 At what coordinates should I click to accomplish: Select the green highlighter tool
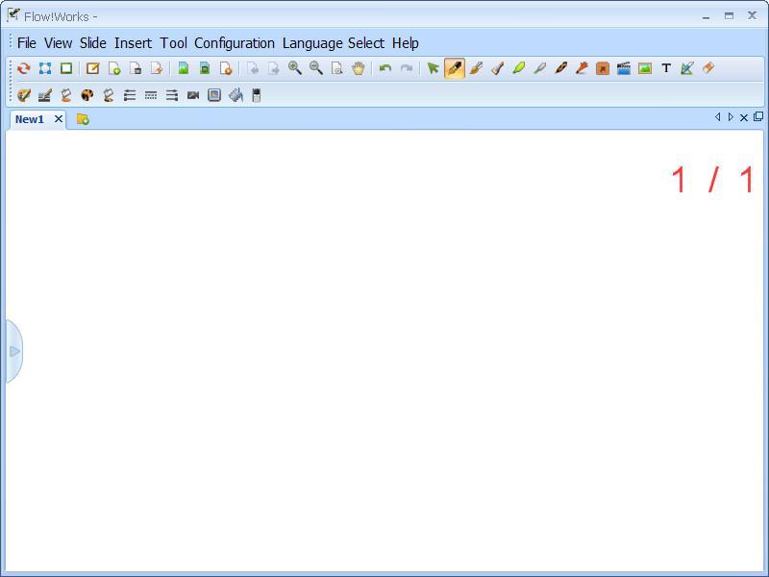(x=518, y=68)
